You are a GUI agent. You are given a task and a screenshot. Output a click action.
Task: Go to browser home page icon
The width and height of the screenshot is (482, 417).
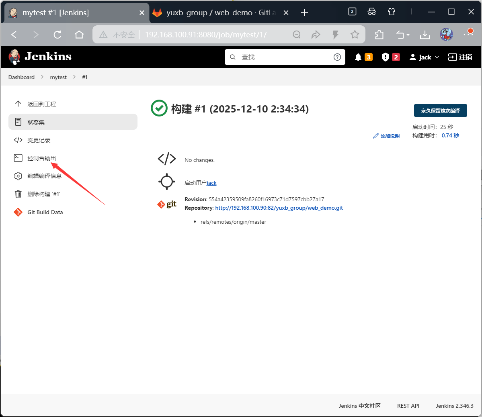coord(79,35)
